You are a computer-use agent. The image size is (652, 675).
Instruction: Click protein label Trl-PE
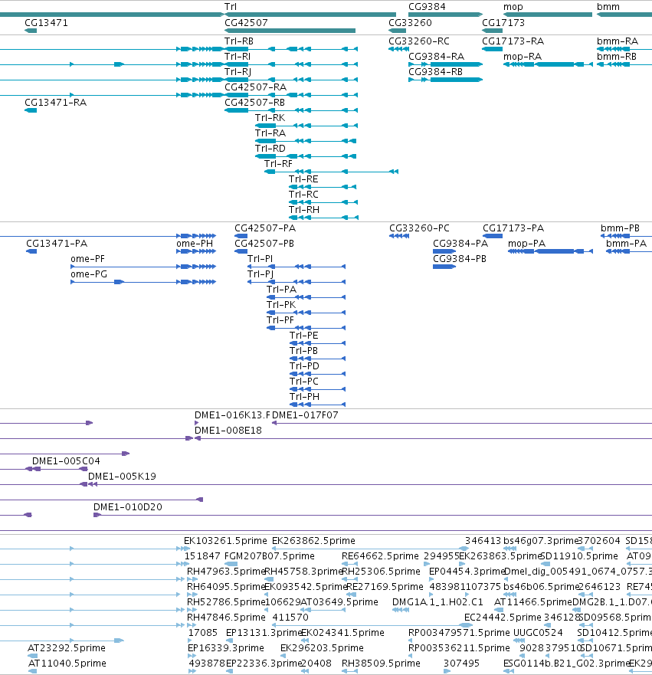(304, 336)
